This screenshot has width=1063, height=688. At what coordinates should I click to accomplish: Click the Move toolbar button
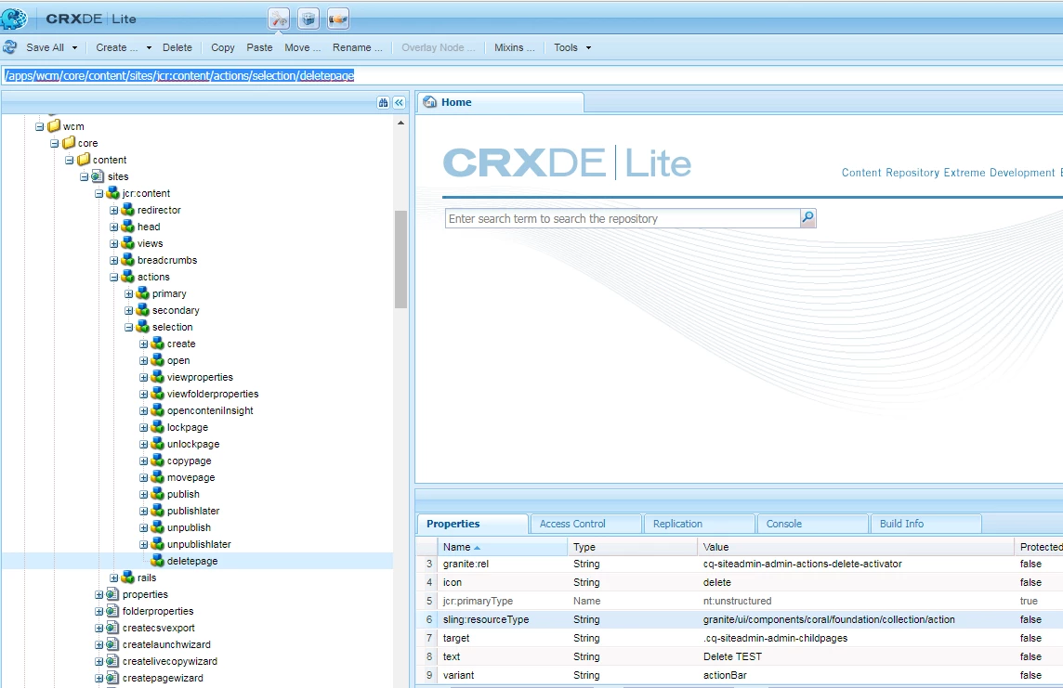click(x=302, y=47)
